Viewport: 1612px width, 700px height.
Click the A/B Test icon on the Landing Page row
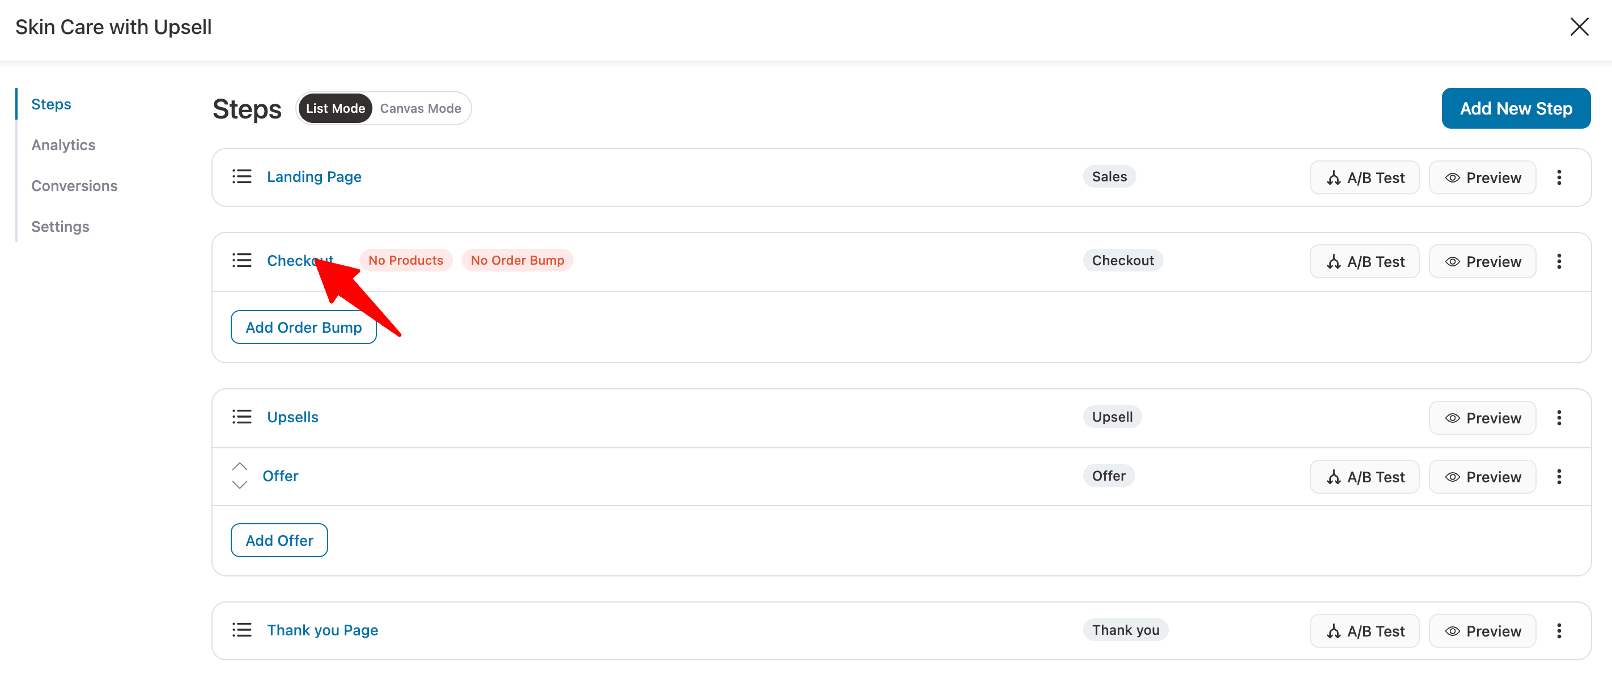[1334, 177]
